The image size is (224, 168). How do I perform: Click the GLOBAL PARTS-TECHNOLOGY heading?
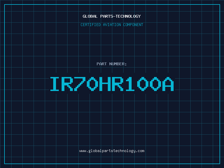tap(112, 16)
